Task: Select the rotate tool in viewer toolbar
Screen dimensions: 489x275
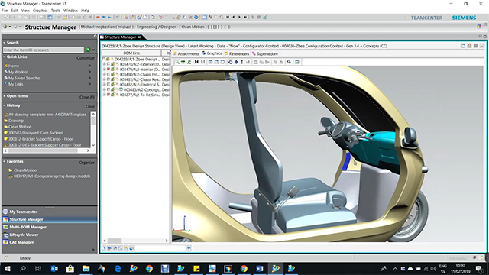Action: click(x=230, y=62)
